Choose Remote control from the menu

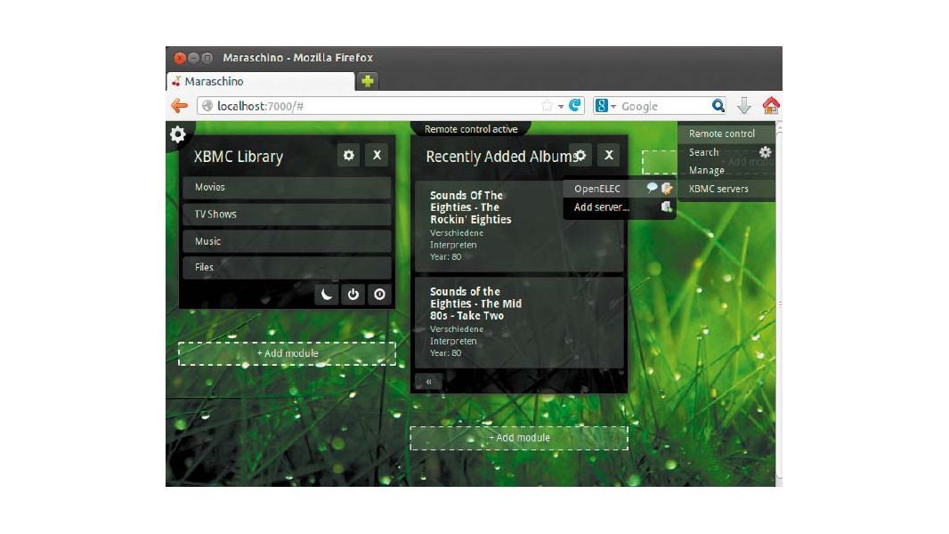[x=726, y=133]
